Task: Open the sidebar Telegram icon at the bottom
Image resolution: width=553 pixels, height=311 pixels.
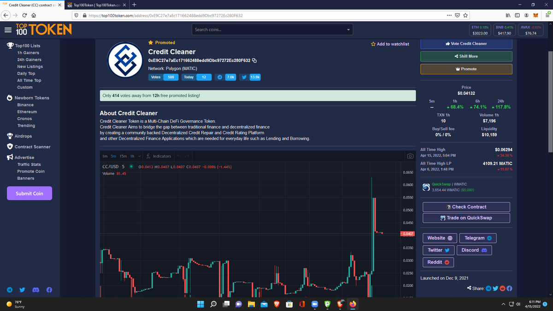Action: click(x=10, y=290)
